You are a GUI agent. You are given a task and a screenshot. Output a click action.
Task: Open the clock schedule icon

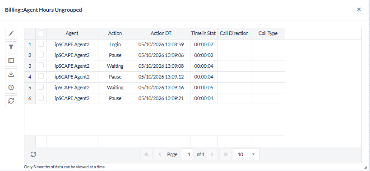11,88
